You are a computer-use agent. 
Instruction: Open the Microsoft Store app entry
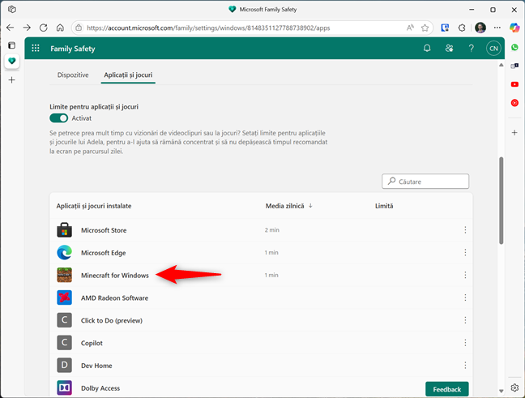[104, 230]
